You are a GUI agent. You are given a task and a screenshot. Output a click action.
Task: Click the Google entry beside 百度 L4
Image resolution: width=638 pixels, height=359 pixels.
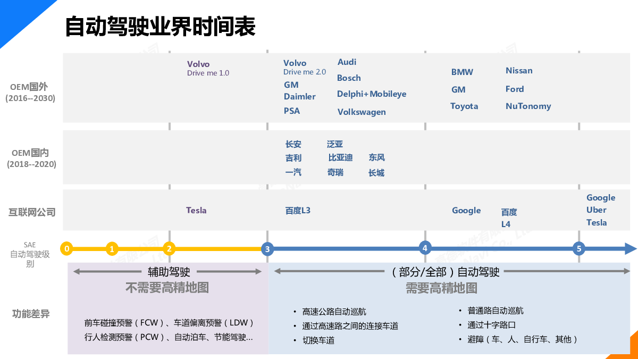click(x=466, y=211)
